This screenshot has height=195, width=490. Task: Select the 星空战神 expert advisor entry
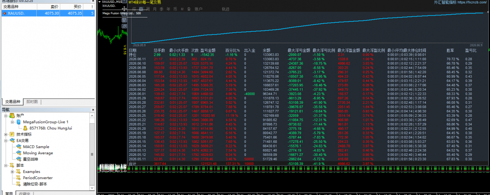click(31, 159)
